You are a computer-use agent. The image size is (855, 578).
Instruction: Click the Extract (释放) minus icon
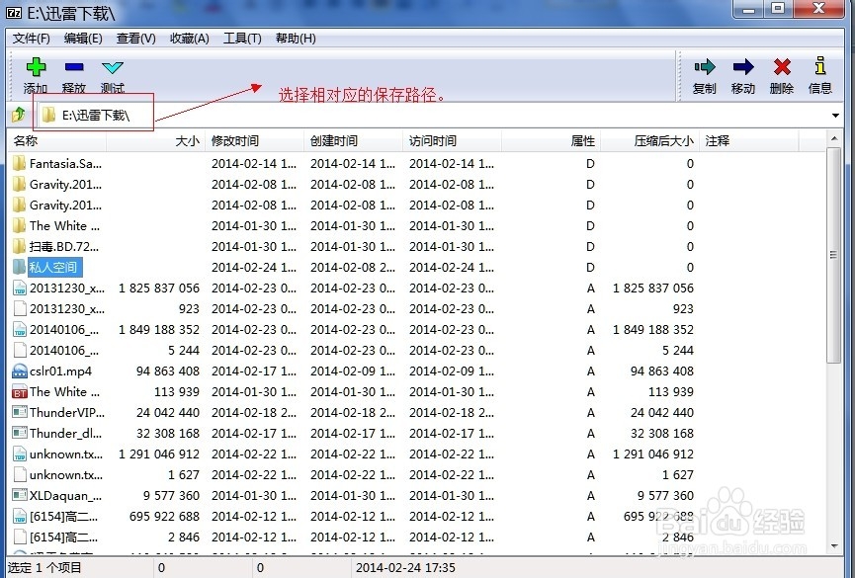[74, 67]
